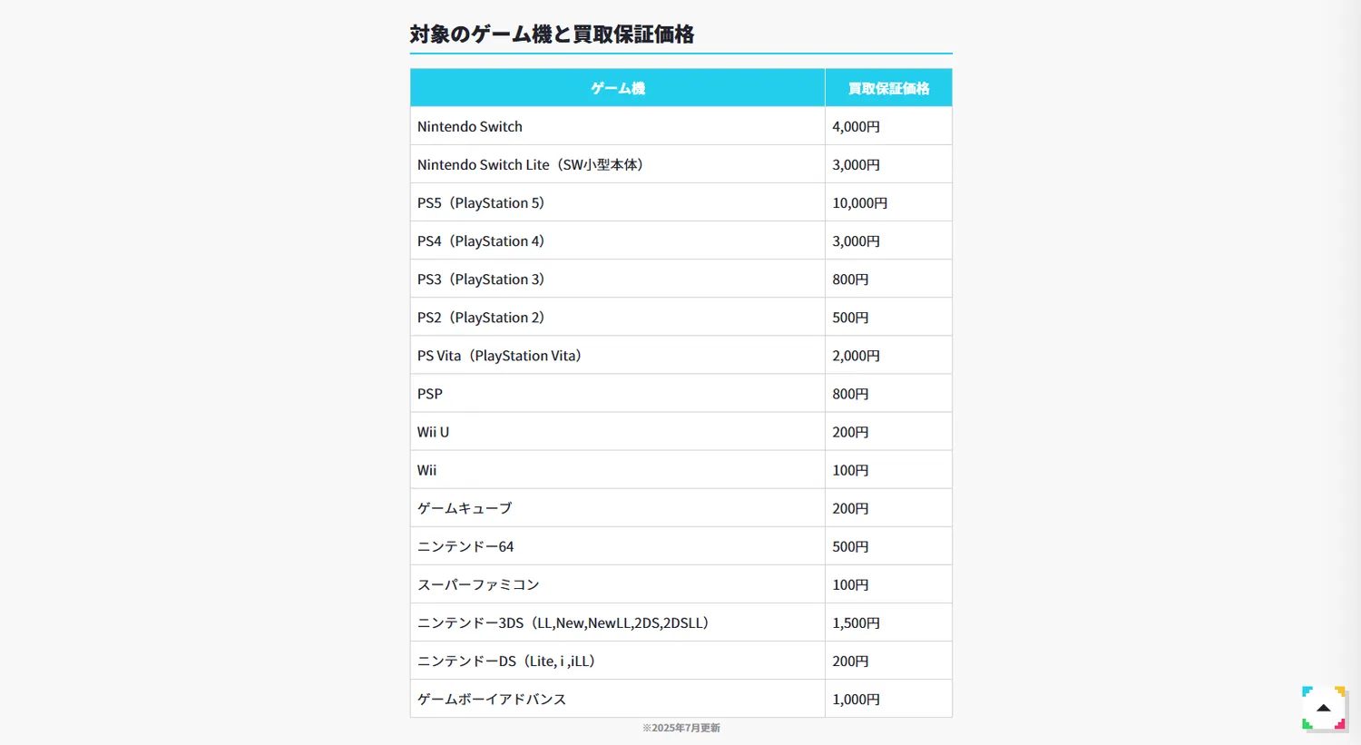This screenshot has height=745, width=1361.
Task: Click the PS3 (PlayStation 3) row
Action: [481, 279]
